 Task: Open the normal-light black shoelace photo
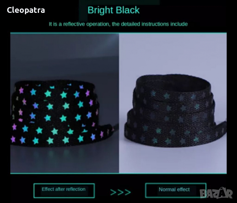click(173, 103)
